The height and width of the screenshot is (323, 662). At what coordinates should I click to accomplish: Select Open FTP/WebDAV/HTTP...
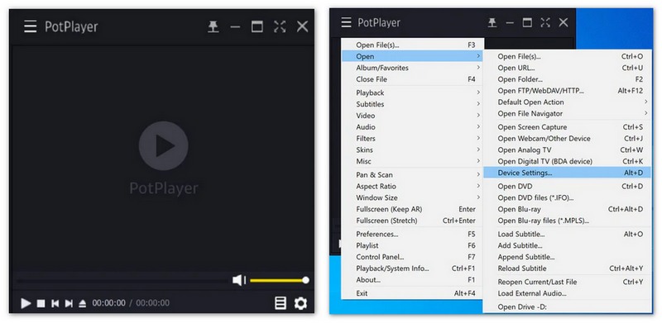(567, 90)
